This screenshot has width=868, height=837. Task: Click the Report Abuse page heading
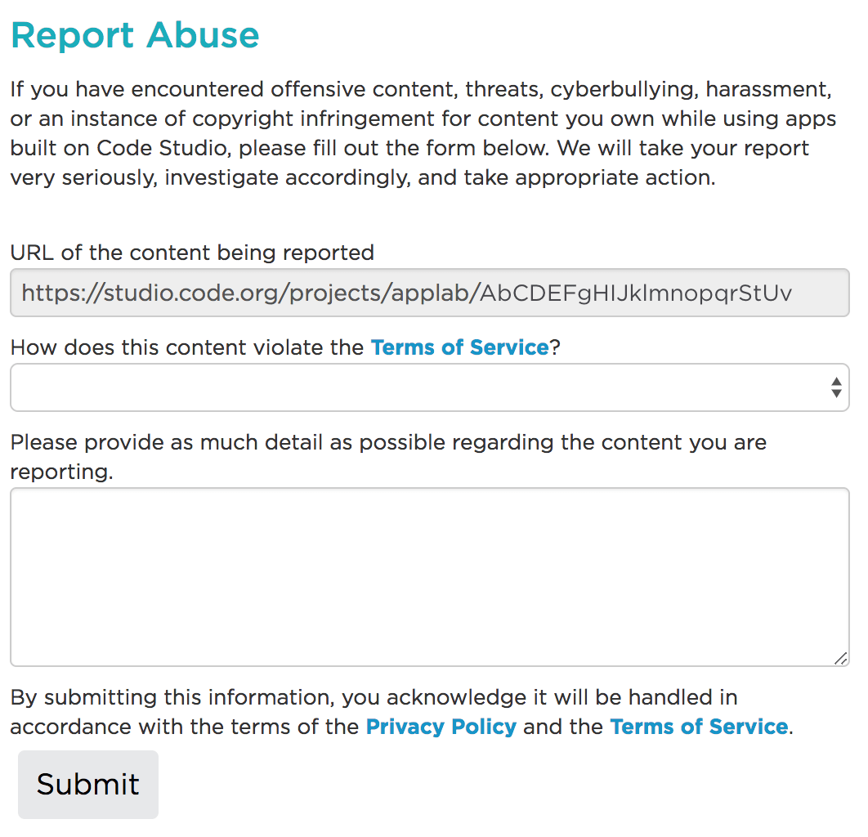coord(135,35)
